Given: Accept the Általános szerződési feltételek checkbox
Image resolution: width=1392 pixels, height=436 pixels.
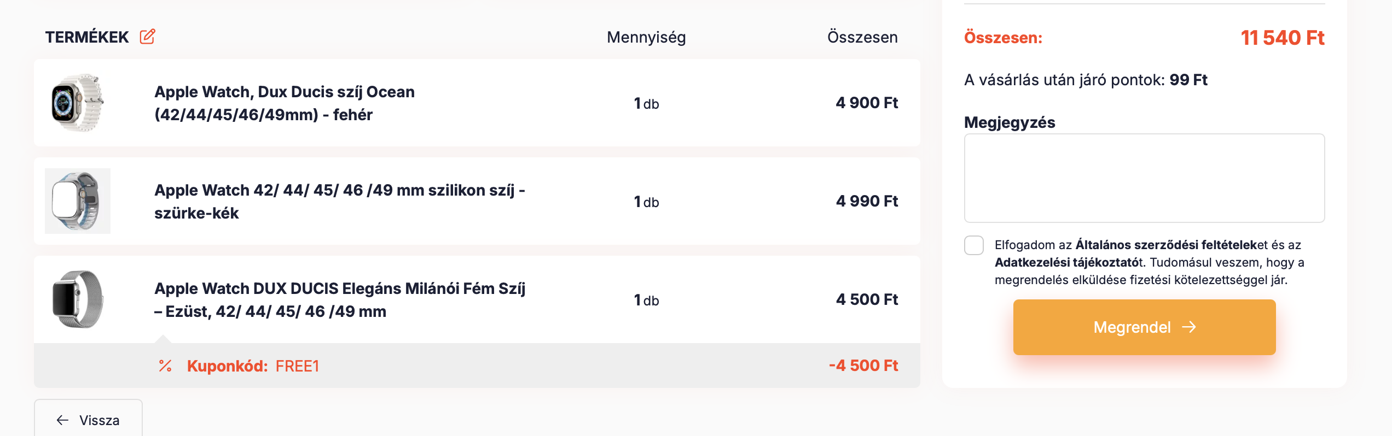Looking at the screenshot, I should pyautogui.click(x=974, y=245).
